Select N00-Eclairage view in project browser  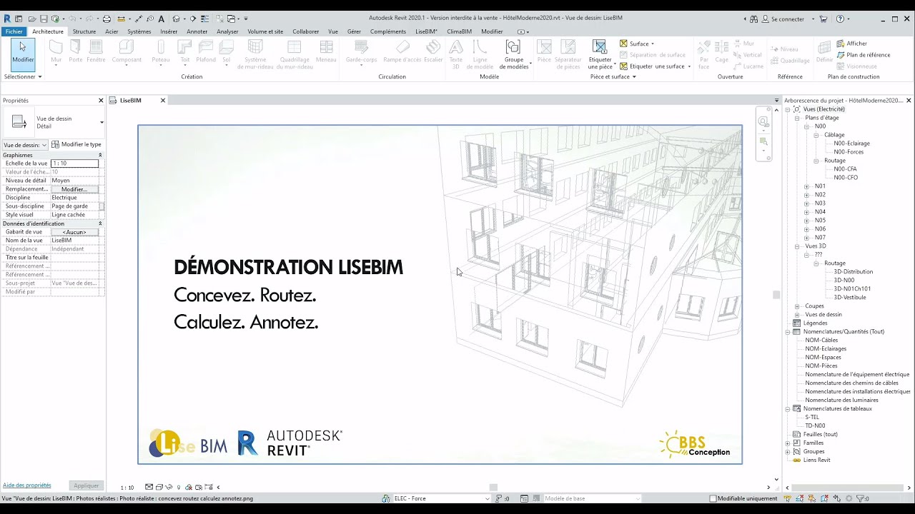851,143
